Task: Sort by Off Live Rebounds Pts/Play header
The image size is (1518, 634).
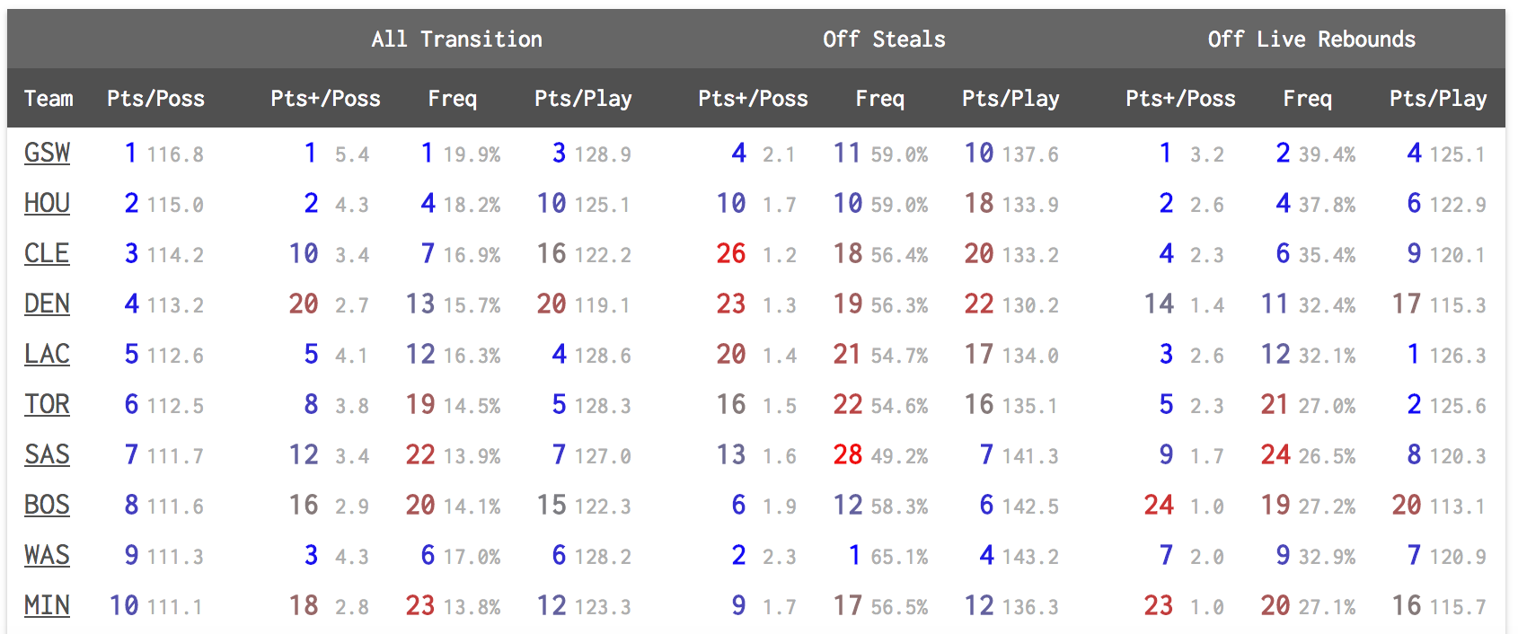Action: click(x=1438, y=99)
